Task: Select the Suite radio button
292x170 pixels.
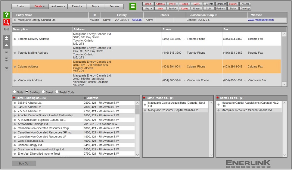Action: coord(14,92)
